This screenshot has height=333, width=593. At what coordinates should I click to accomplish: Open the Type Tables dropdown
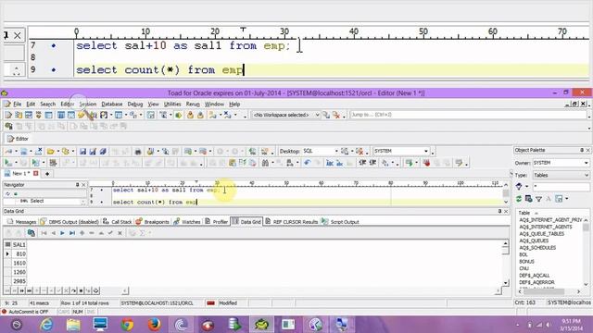tap(586, 175)
